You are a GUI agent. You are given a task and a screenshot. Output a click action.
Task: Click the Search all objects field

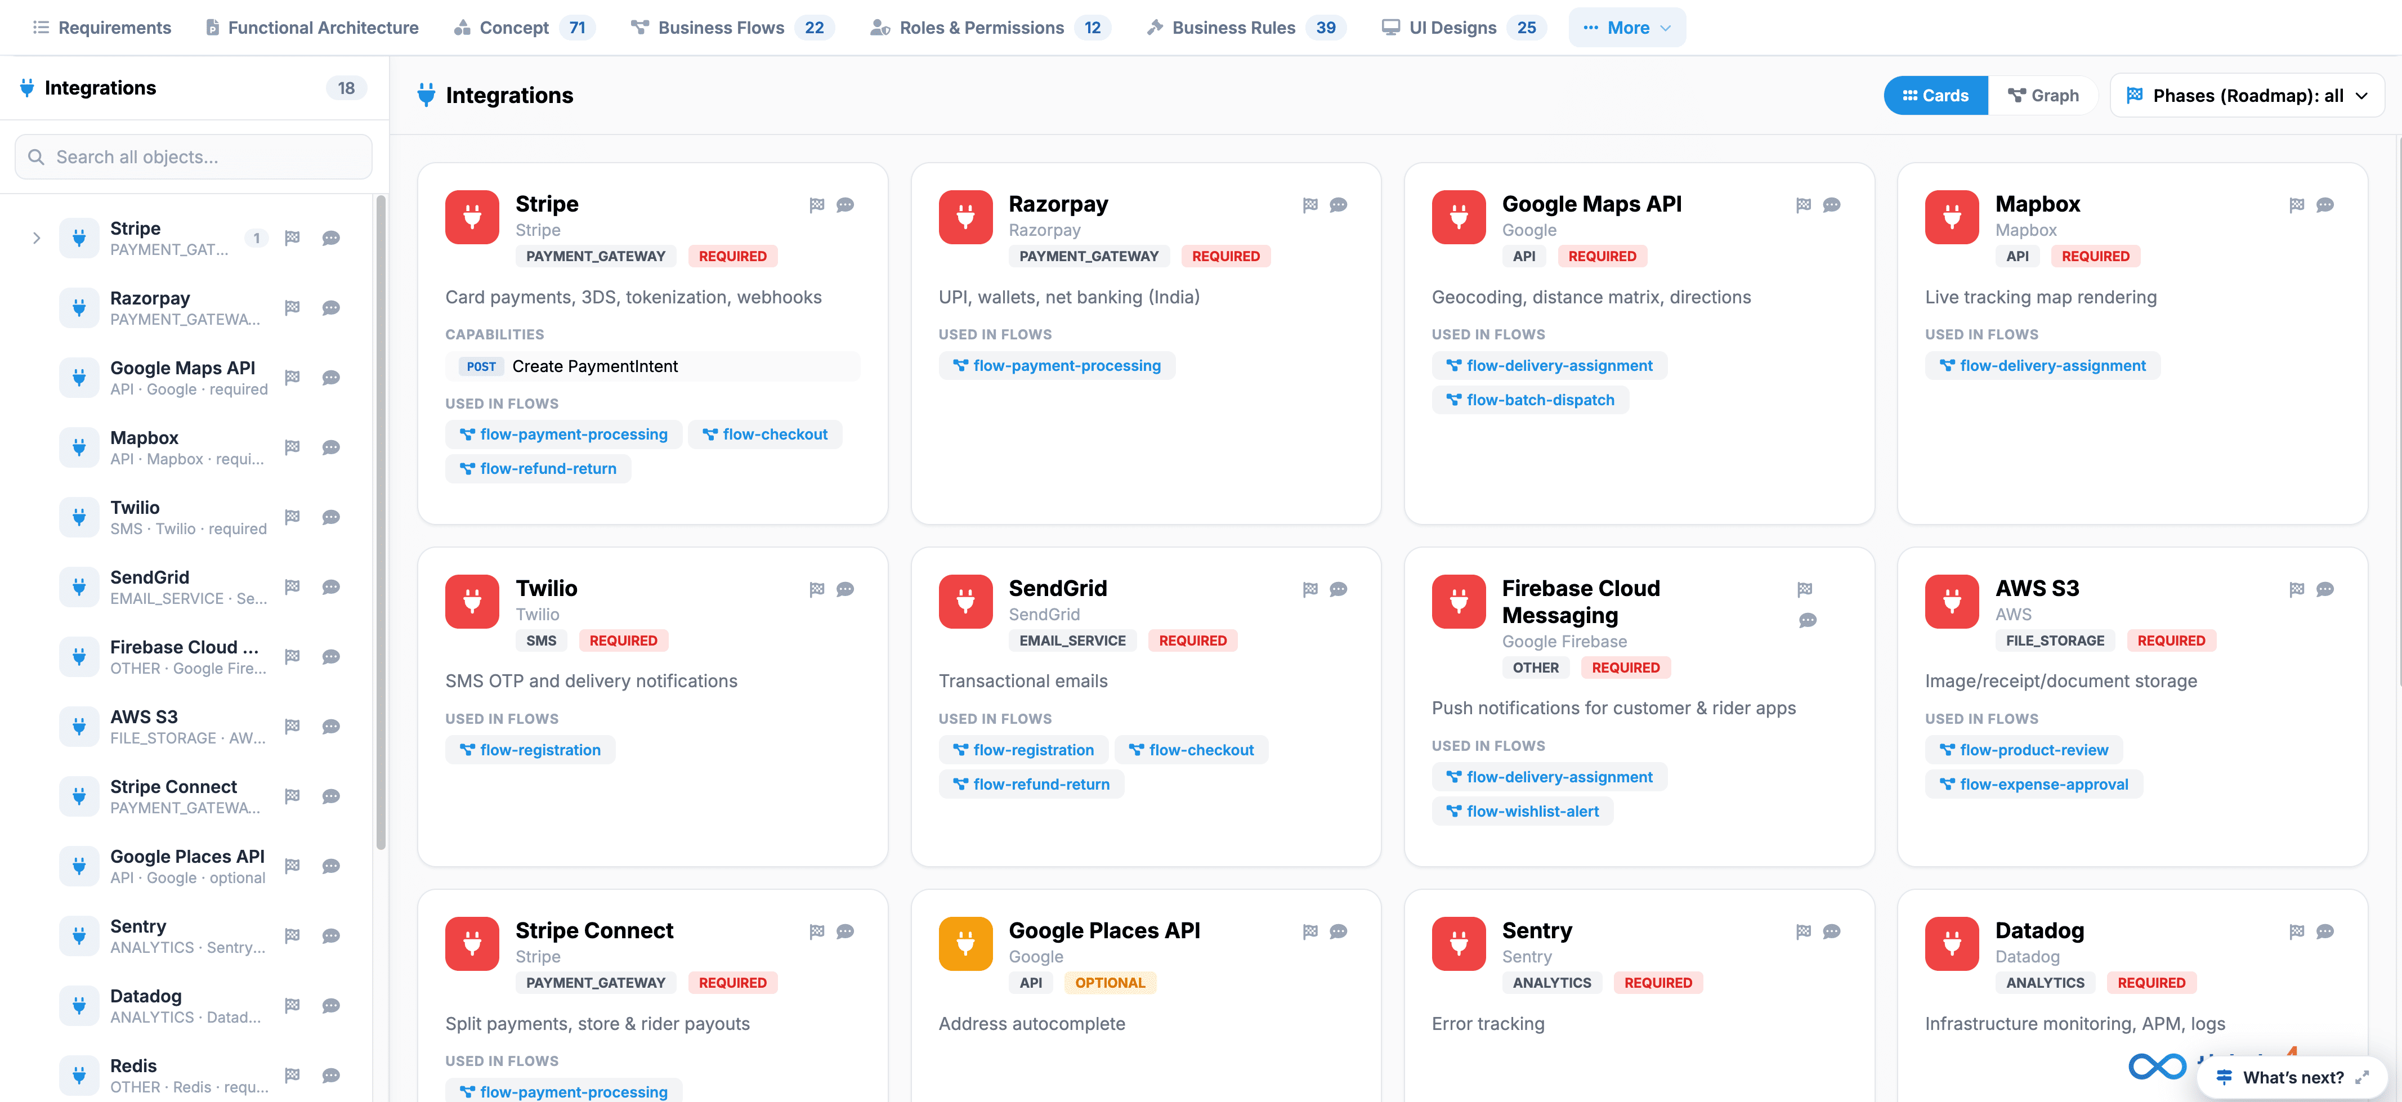pos(194,156)
